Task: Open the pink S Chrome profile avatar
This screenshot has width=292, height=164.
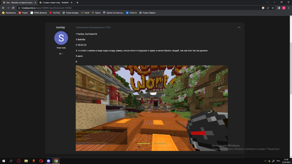Action: coord(284,8)
